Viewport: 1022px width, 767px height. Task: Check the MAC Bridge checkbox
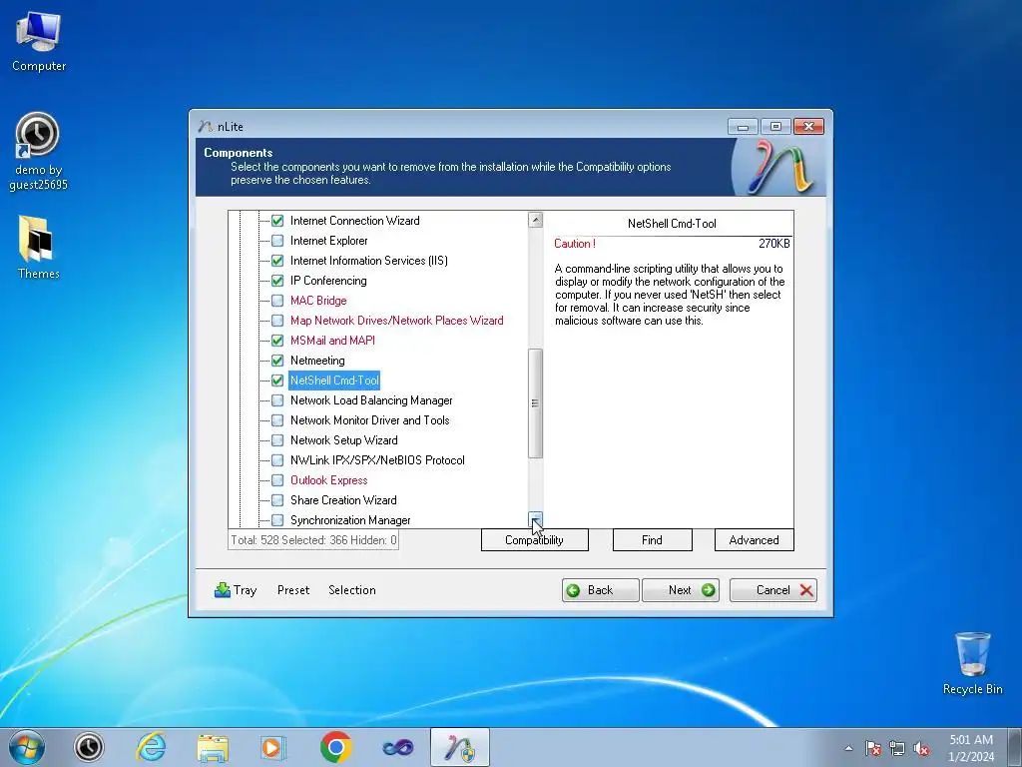click(277, 301)
